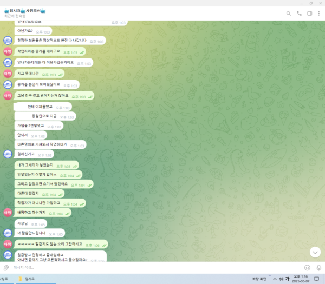Viewport: 325px width, 284px height.
Task: Open the taskbar clock 오후 1:36
Action: tap(301, 279)
